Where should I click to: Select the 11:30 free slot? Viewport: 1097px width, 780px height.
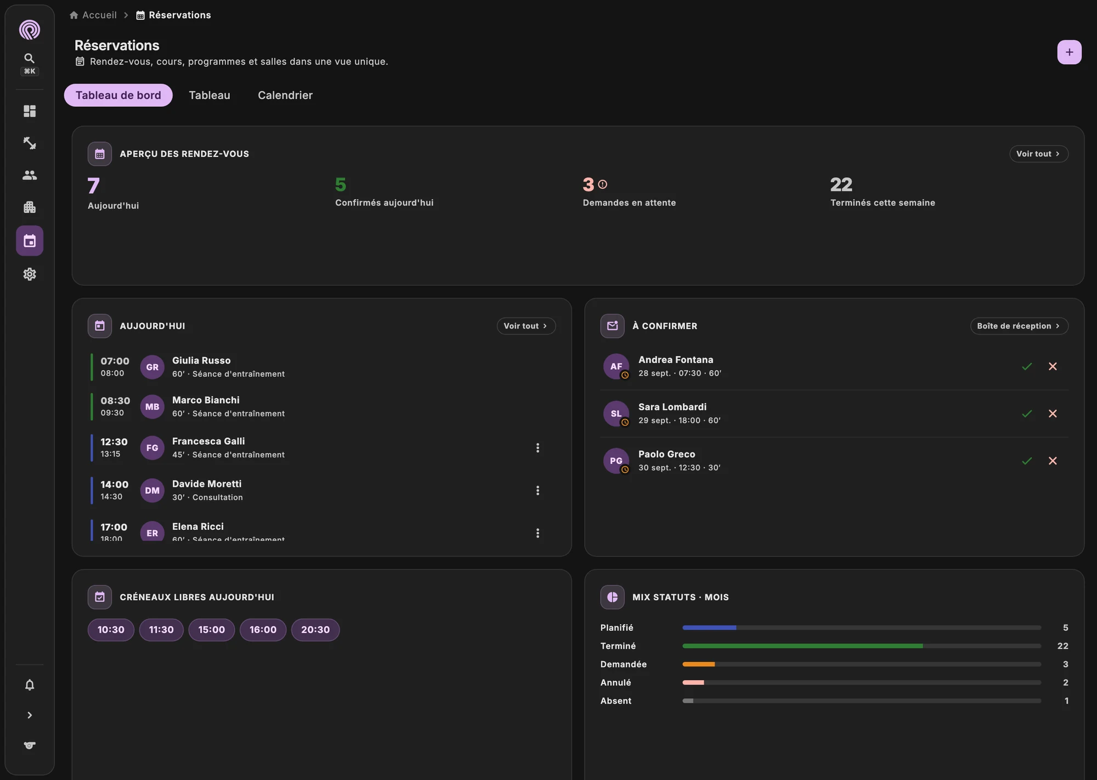(161, 630)
